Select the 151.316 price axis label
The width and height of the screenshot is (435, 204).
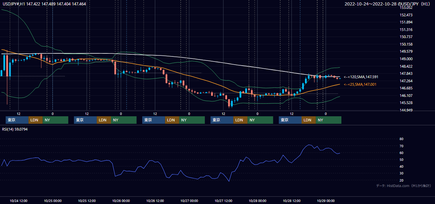[x=406, y=30]
